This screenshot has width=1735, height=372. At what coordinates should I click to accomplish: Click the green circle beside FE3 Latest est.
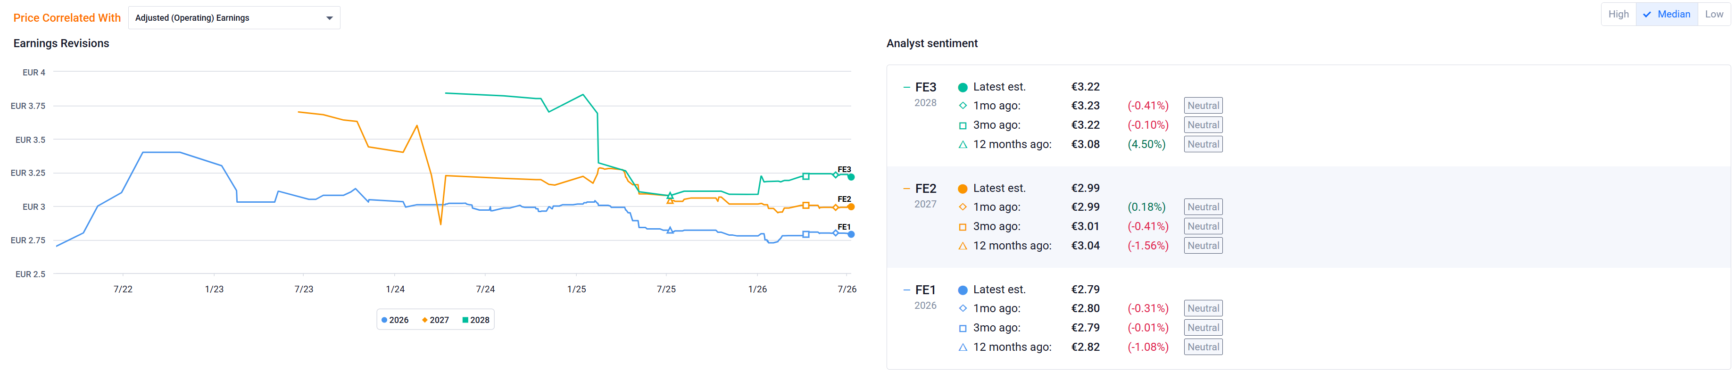(963, 87)
